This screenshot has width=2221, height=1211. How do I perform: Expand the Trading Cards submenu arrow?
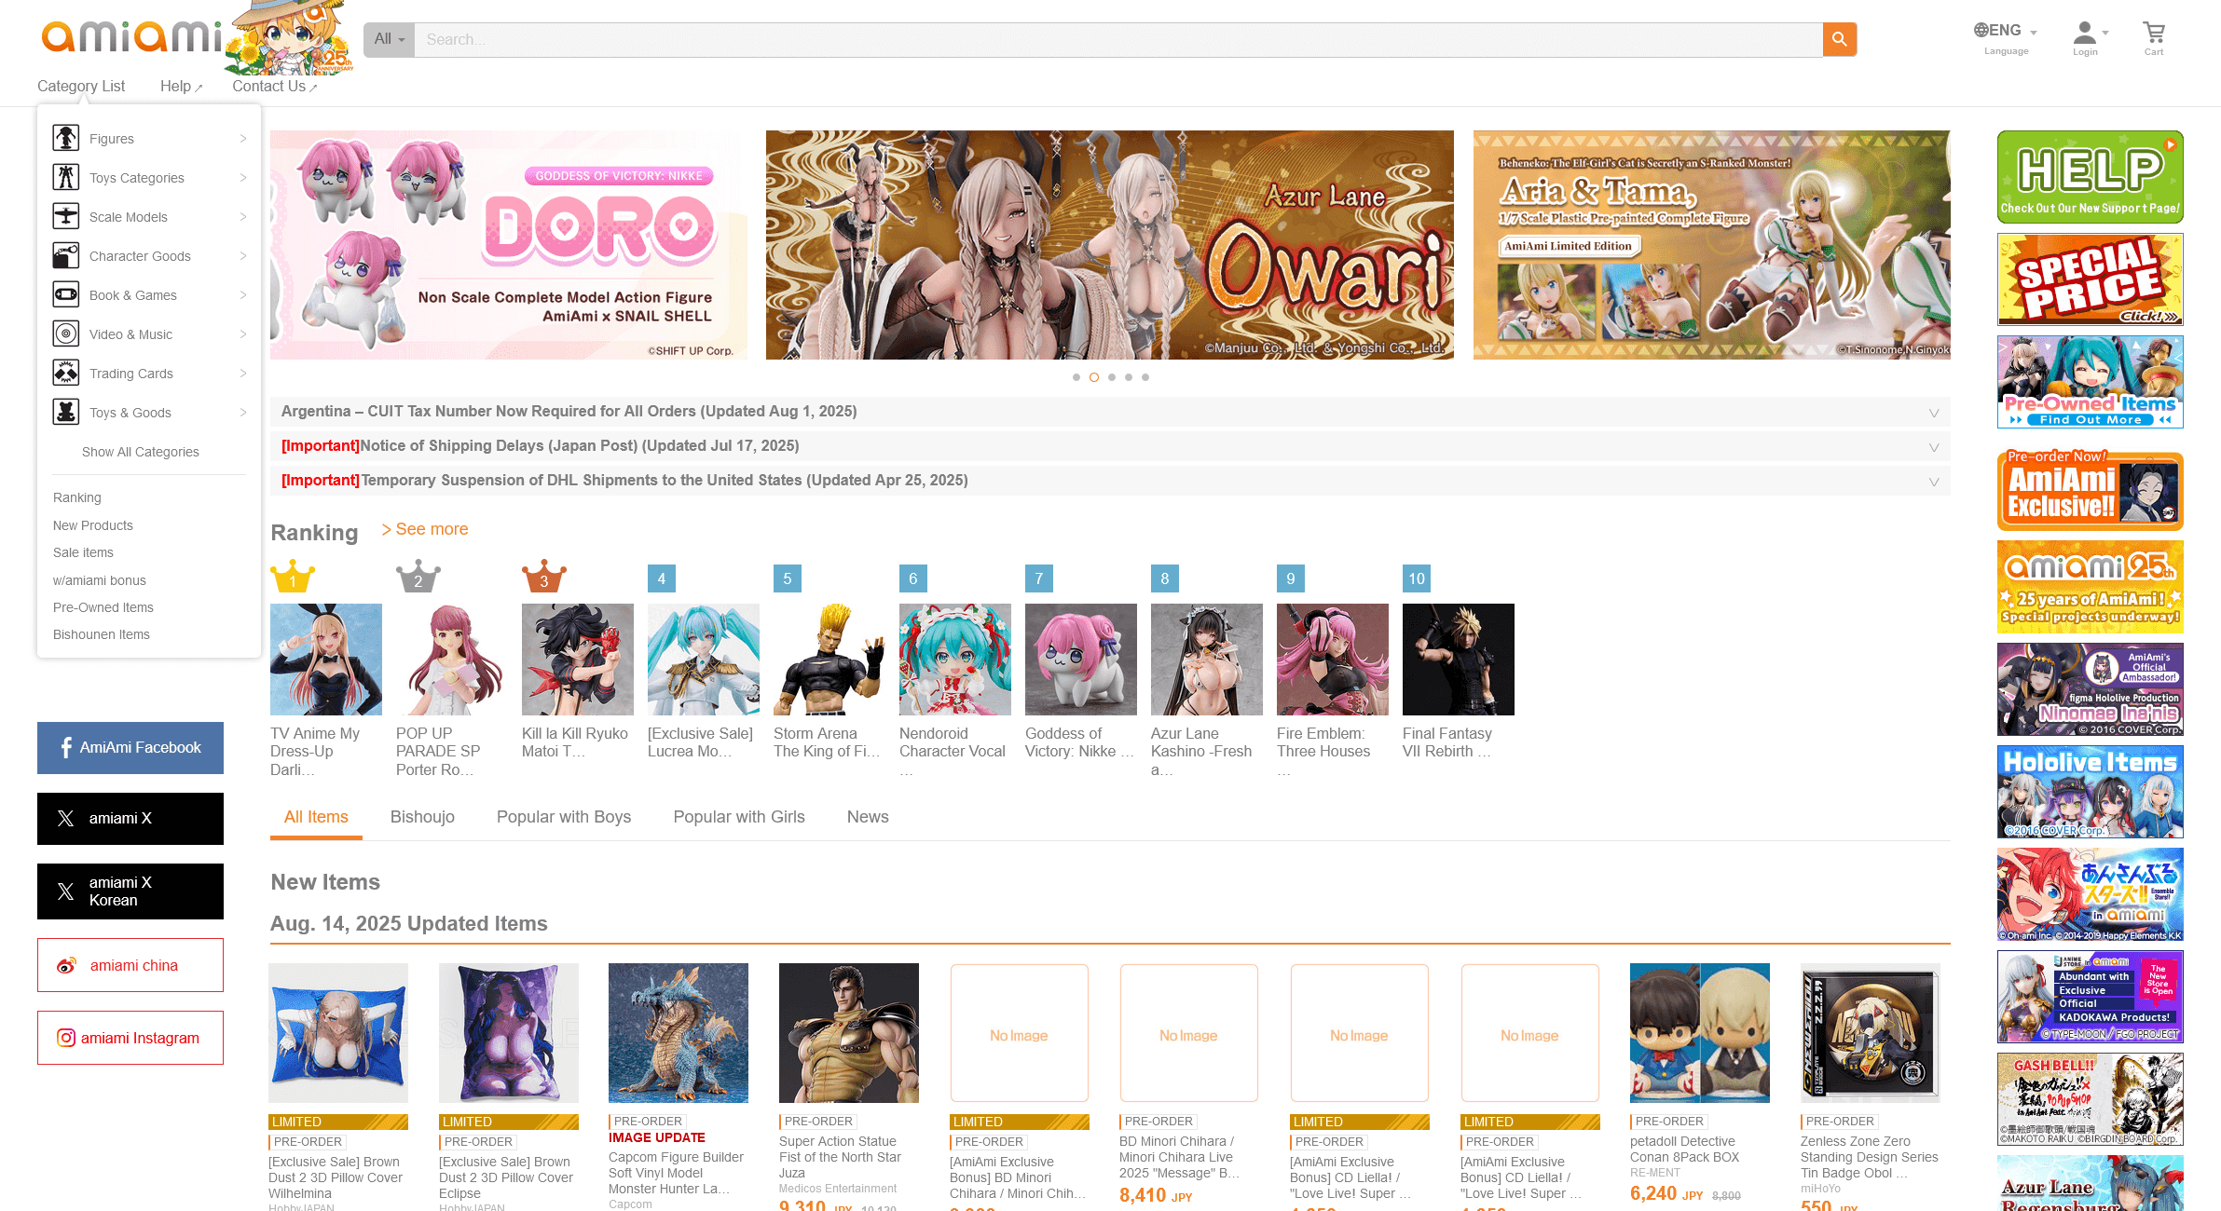(242, 374)
